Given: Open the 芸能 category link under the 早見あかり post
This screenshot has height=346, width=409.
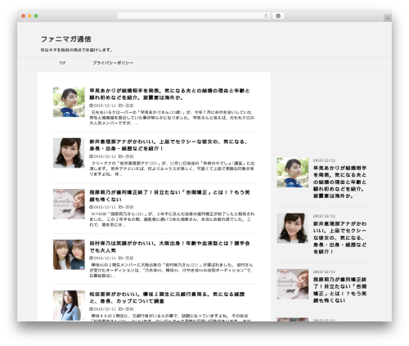Looking at the screenshot, I should [x=129, y=106].
